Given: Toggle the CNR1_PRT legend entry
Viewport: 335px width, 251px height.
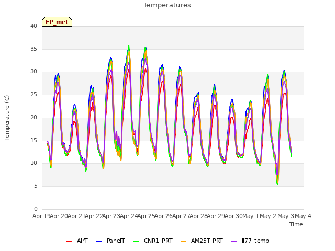Looking at the screenshot, I should 153,241.
